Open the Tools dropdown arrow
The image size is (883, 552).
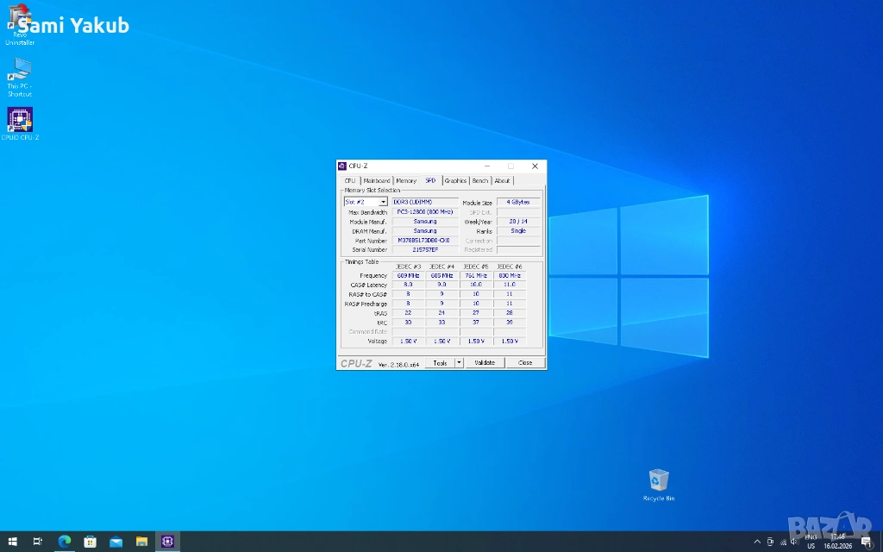point(459,363)
